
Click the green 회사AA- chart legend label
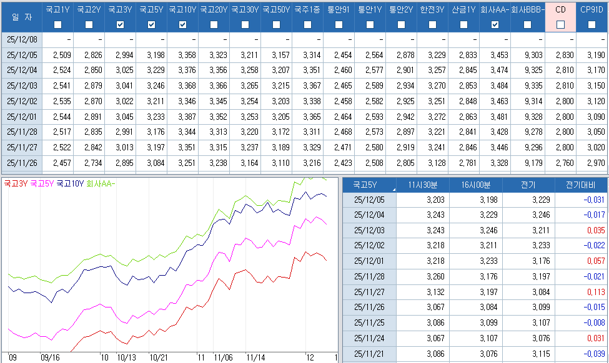click(101, 184)
